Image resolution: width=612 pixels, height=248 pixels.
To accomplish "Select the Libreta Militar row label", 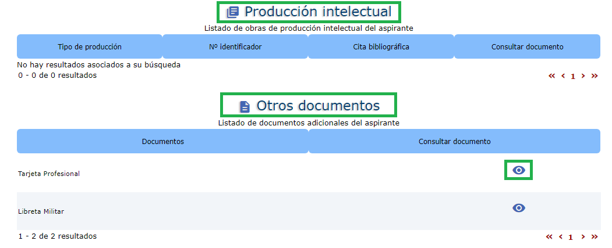I will [x=41, y=211].
